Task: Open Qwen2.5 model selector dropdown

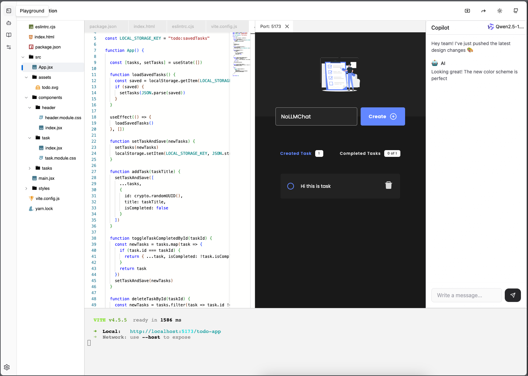Action: [506, 27]
